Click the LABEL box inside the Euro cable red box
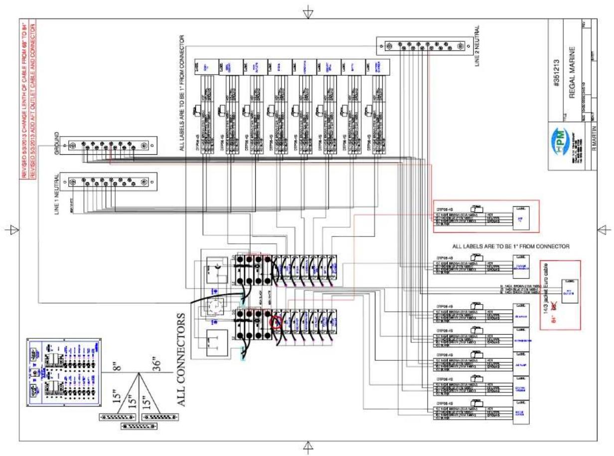Image resolution: width=614 pixels, height=456 pixels. point(569,290)
